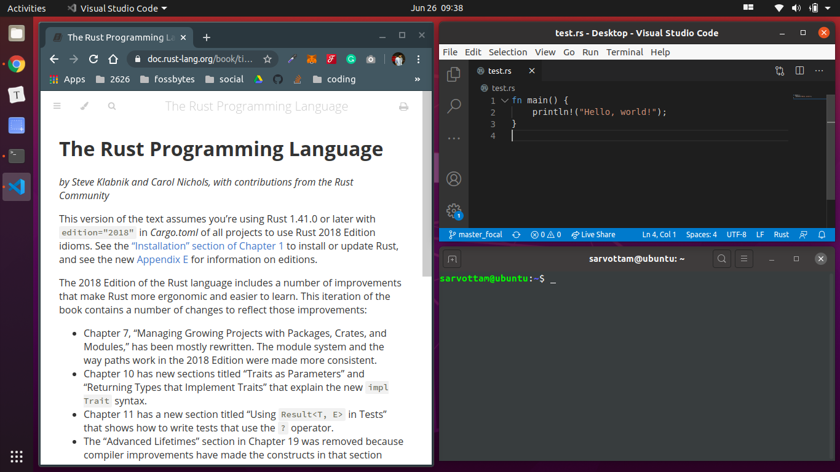Open new tab in terminal window
The width and height of the screenshot is (840, 472).
click(x=451, y=259)
